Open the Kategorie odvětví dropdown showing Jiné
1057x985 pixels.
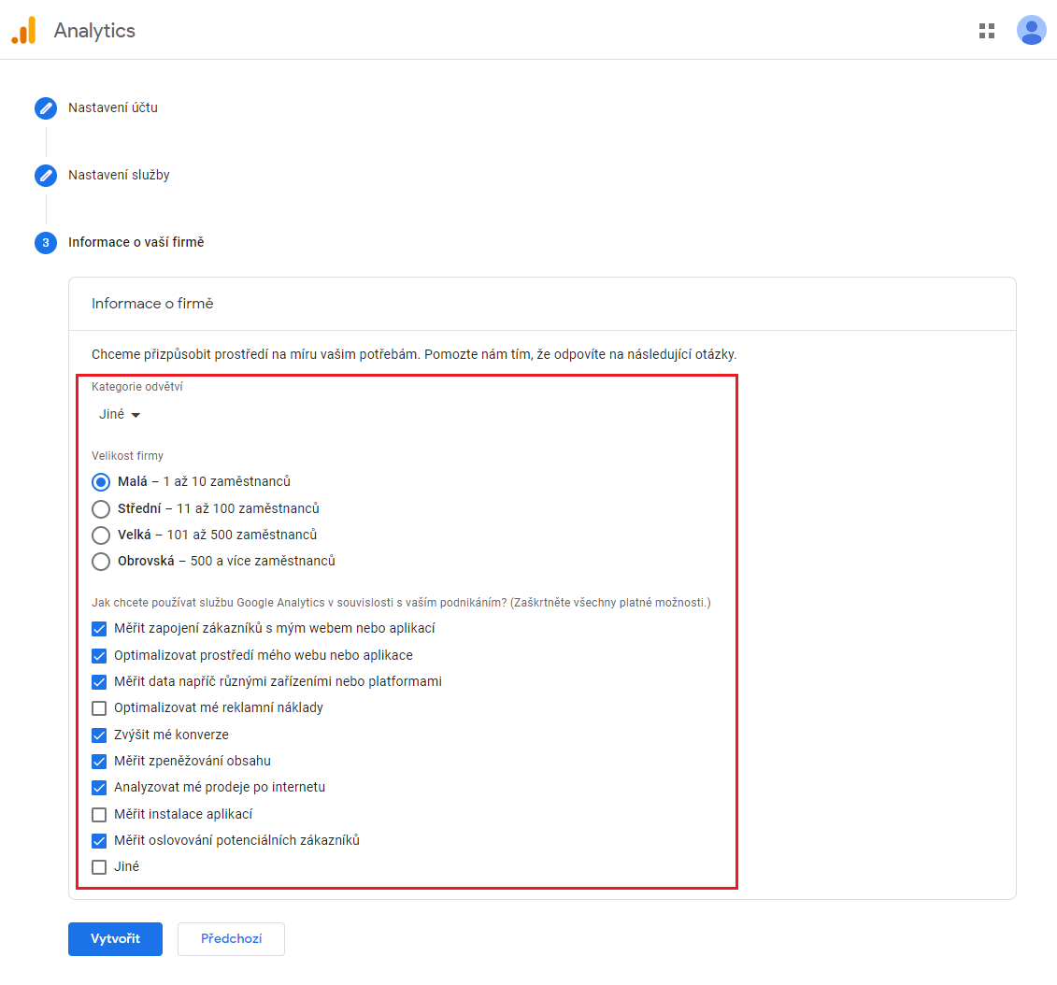tap(120, 415)
